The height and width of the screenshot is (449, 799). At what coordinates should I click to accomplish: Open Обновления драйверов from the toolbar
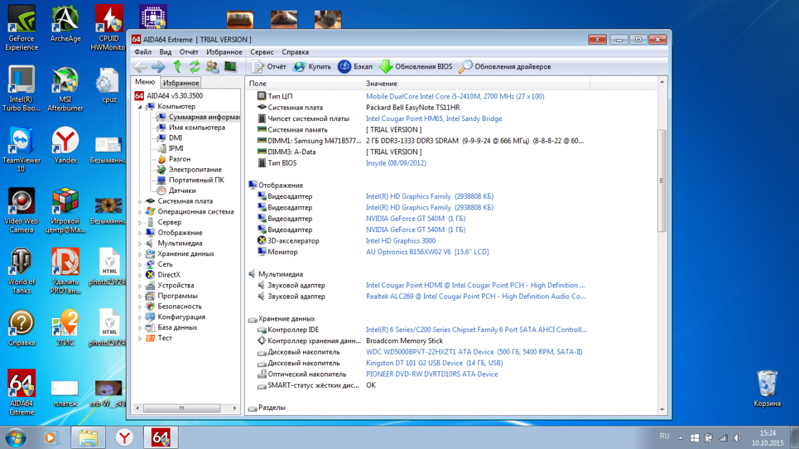point(505,67)
